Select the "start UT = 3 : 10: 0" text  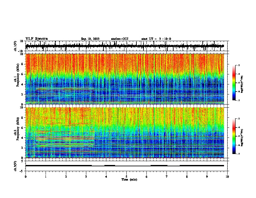point(156,39)
